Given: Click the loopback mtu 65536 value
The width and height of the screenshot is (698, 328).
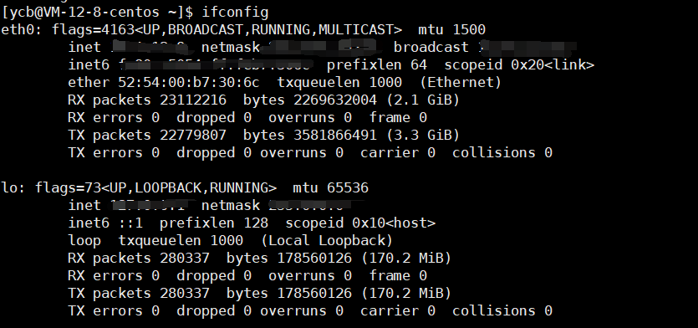Looking at the screenshot, I should (x=347, y=187).
